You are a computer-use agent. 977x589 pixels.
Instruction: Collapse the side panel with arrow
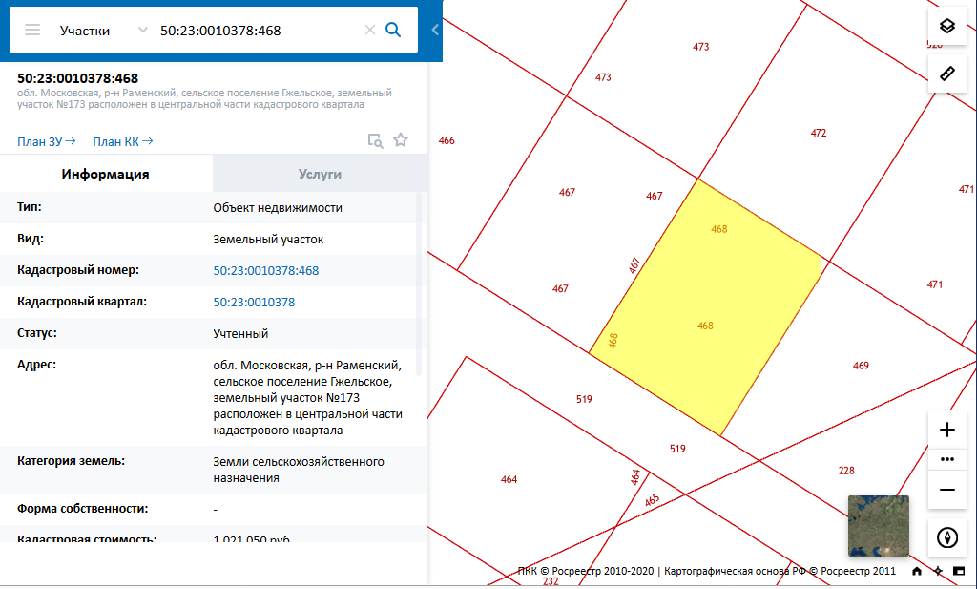[435, 30]
